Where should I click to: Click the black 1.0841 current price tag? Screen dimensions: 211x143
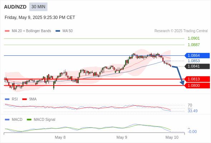click(x=197, y=66)
